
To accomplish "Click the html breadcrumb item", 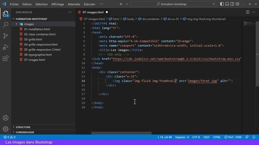I will [114, 19].
